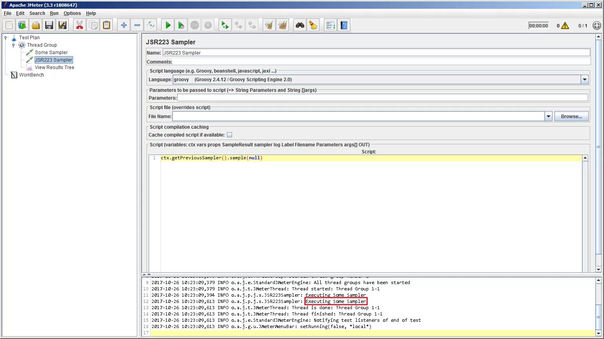Click the greyed Shutdown test icon
Screen dimensions: 604x339
tap(208, 26)
